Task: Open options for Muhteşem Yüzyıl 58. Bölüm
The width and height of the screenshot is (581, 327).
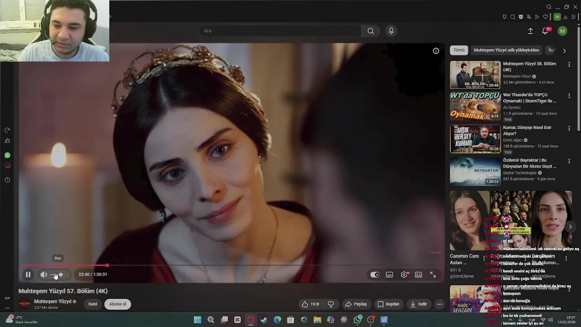Action: coord(569,64)
